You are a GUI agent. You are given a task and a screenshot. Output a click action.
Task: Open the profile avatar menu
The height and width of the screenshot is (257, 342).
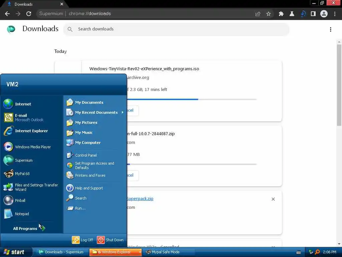[324, 14]
